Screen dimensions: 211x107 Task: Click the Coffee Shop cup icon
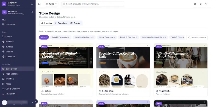point(100,91)
